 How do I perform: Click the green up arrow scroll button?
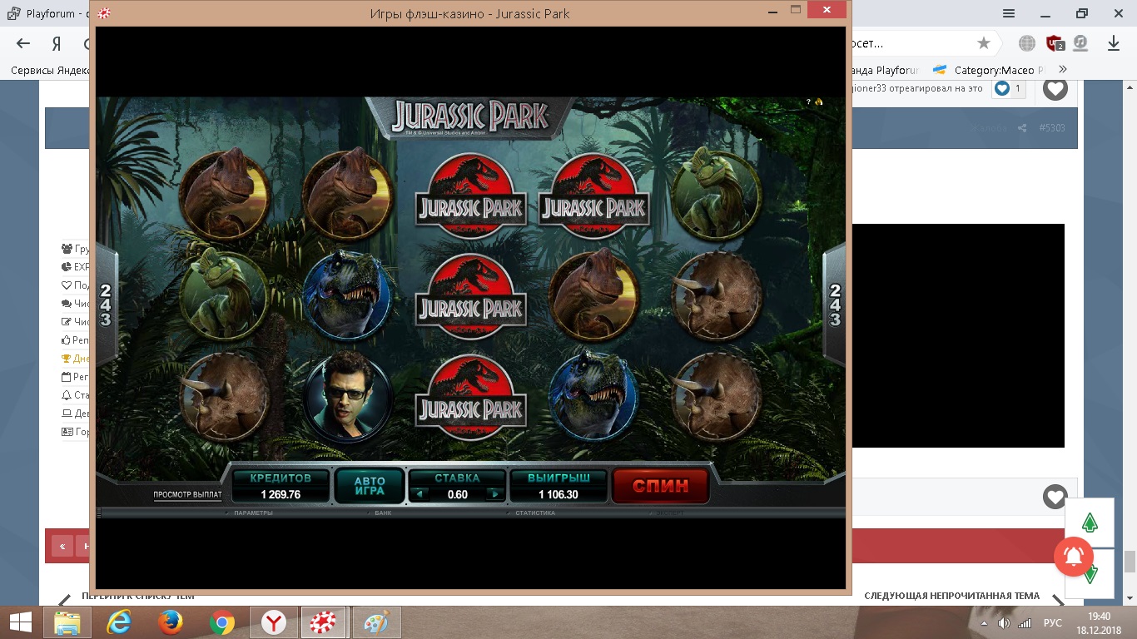(x=1089, y=523)
